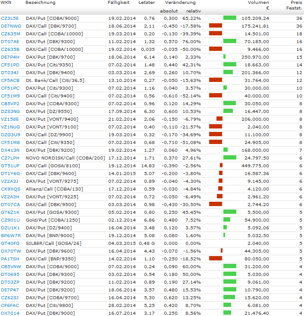Open WKN link DZU1K1
This screenshot has height=316, width=304.
pyautogui.click(x=10, y=228)
